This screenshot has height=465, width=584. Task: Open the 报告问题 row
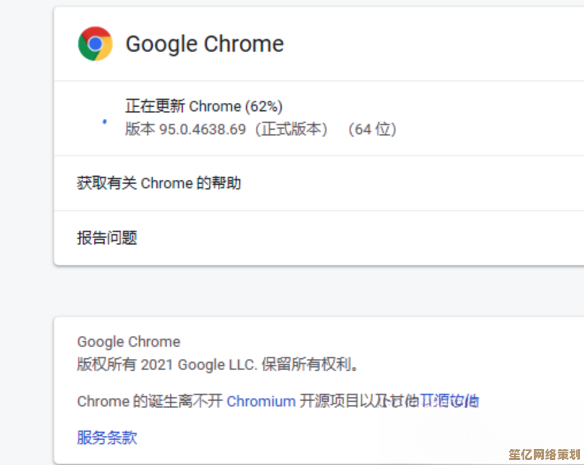107,238
